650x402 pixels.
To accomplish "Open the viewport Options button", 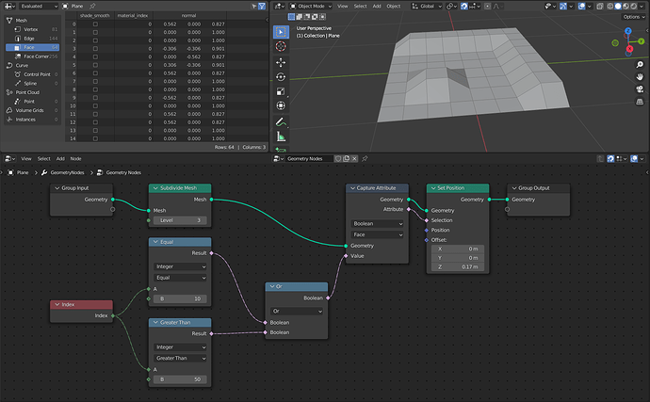I will [x=634, y=17].
